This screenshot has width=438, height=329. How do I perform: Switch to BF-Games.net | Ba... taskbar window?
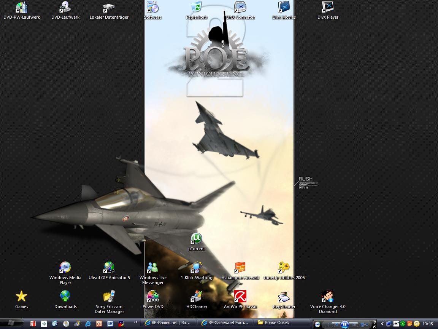tap(168, 323)
